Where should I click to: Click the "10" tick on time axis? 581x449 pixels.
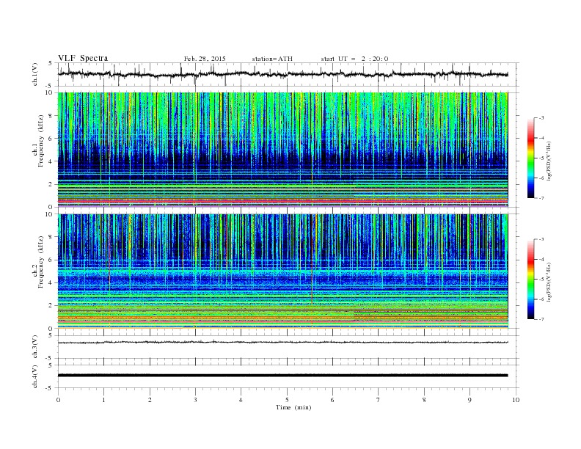[x=516, y=400]
